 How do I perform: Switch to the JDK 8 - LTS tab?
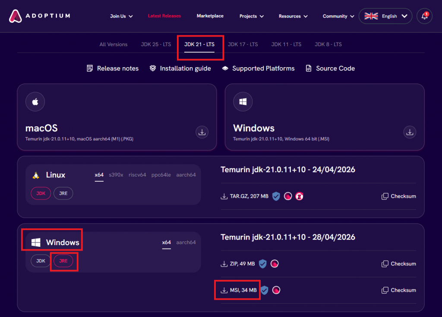[328, 44]
